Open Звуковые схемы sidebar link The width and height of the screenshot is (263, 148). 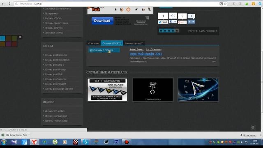(54, 33)
